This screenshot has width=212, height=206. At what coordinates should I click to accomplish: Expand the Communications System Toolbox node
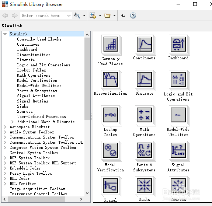pyautogui.click(x=5, y=137)
